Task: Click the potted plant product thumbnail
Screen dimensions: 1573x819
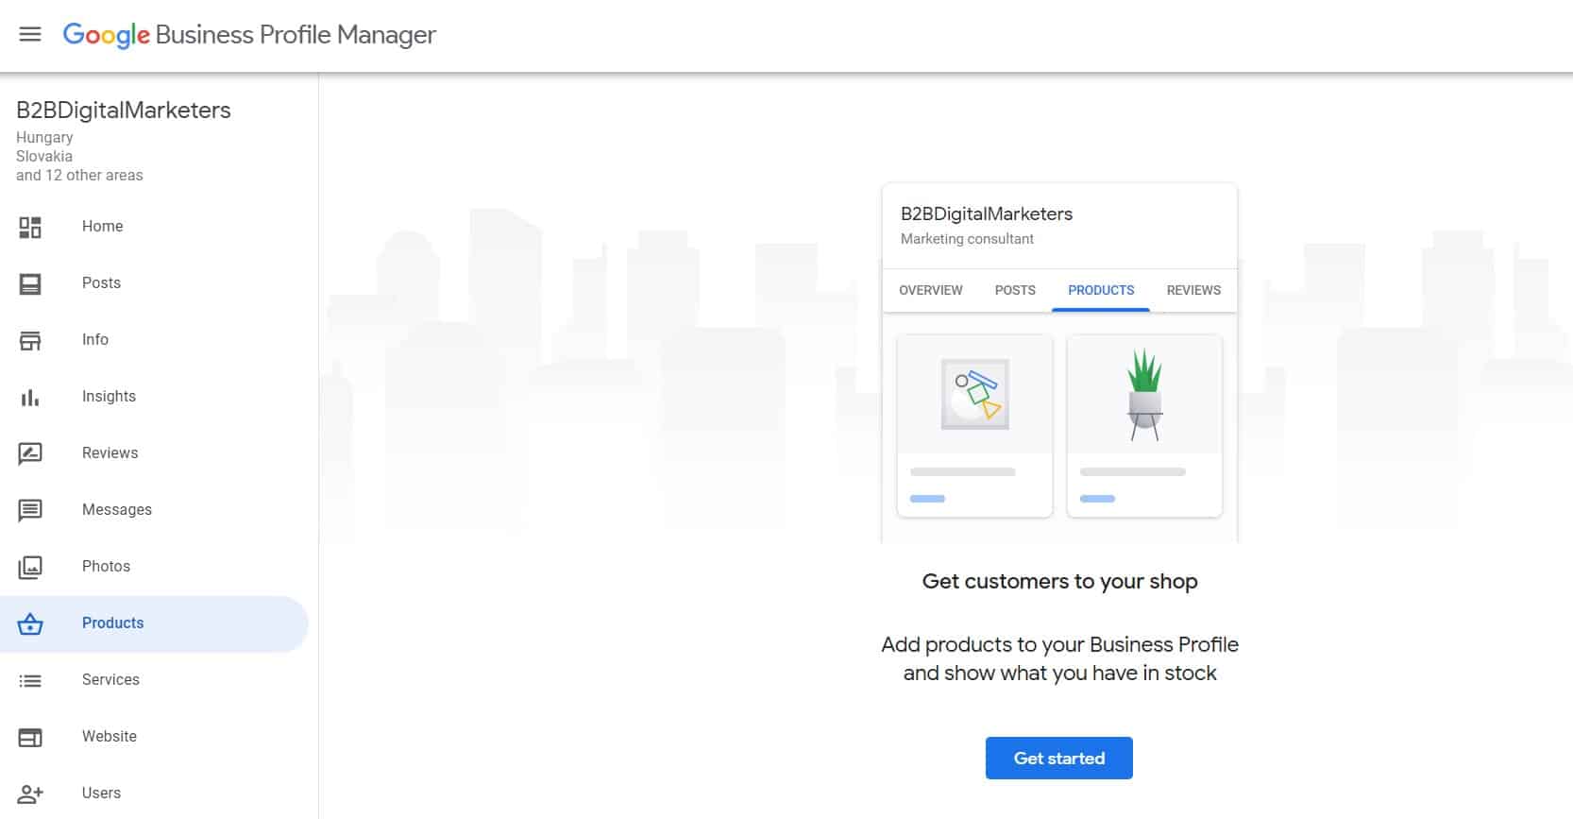Action: 1144,394
